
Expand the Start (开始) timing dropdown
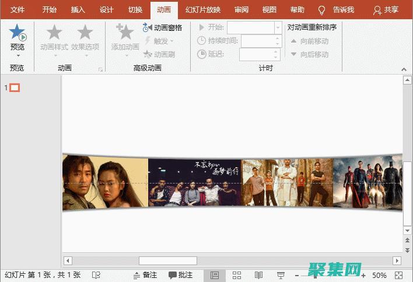(278, 27)
